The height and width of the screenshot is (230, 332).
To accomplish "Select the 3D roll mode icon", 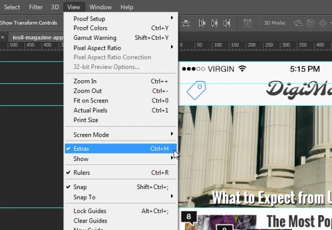I will pos(310,23).
